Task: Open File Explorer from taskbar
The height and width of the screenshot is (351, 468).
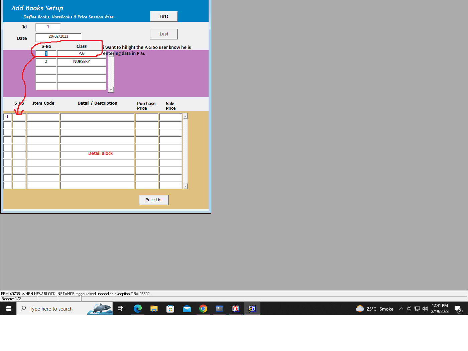Action: [154, 309]
